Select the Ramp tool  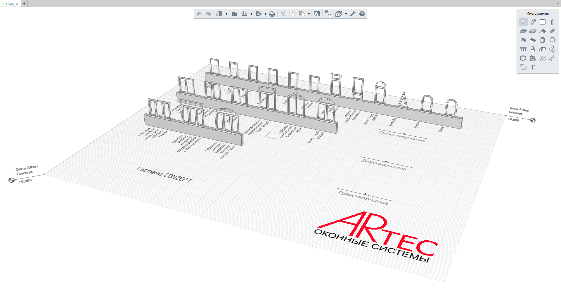tap(533, 40)
